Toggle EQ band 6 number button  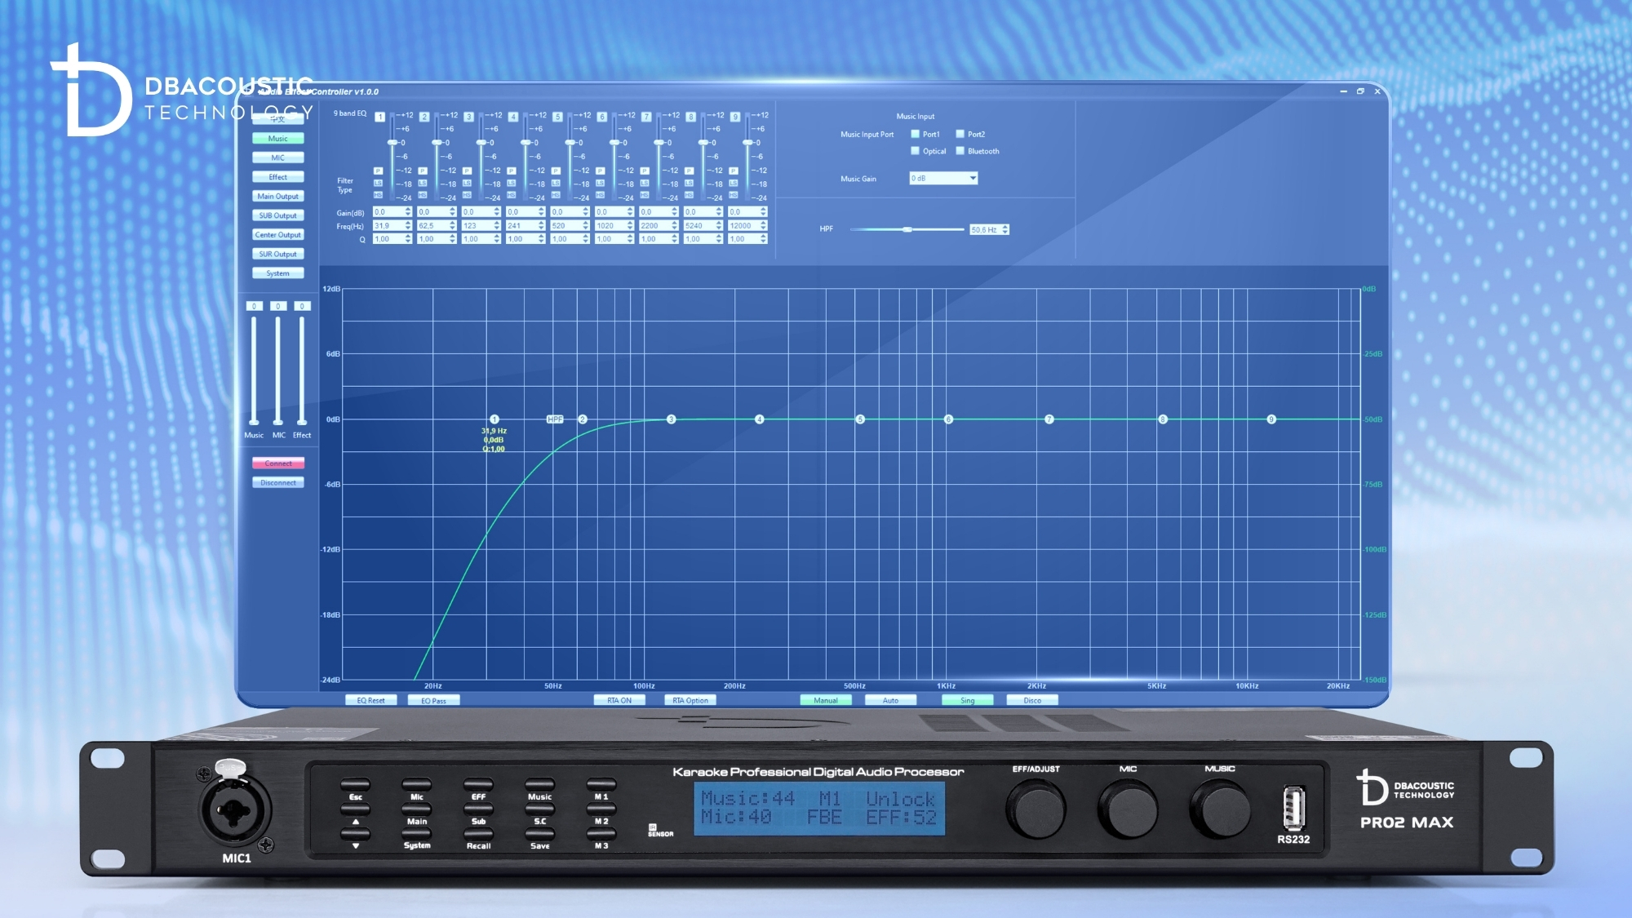602,117
